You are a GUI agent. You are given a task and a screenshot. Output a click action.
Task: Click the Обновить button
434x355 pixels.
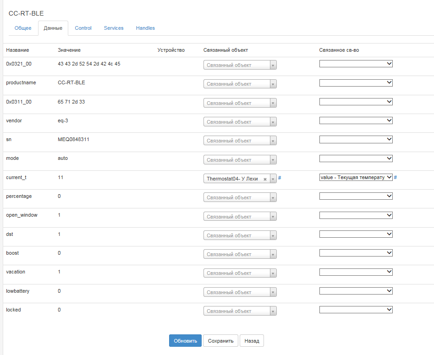coord(185,341)
